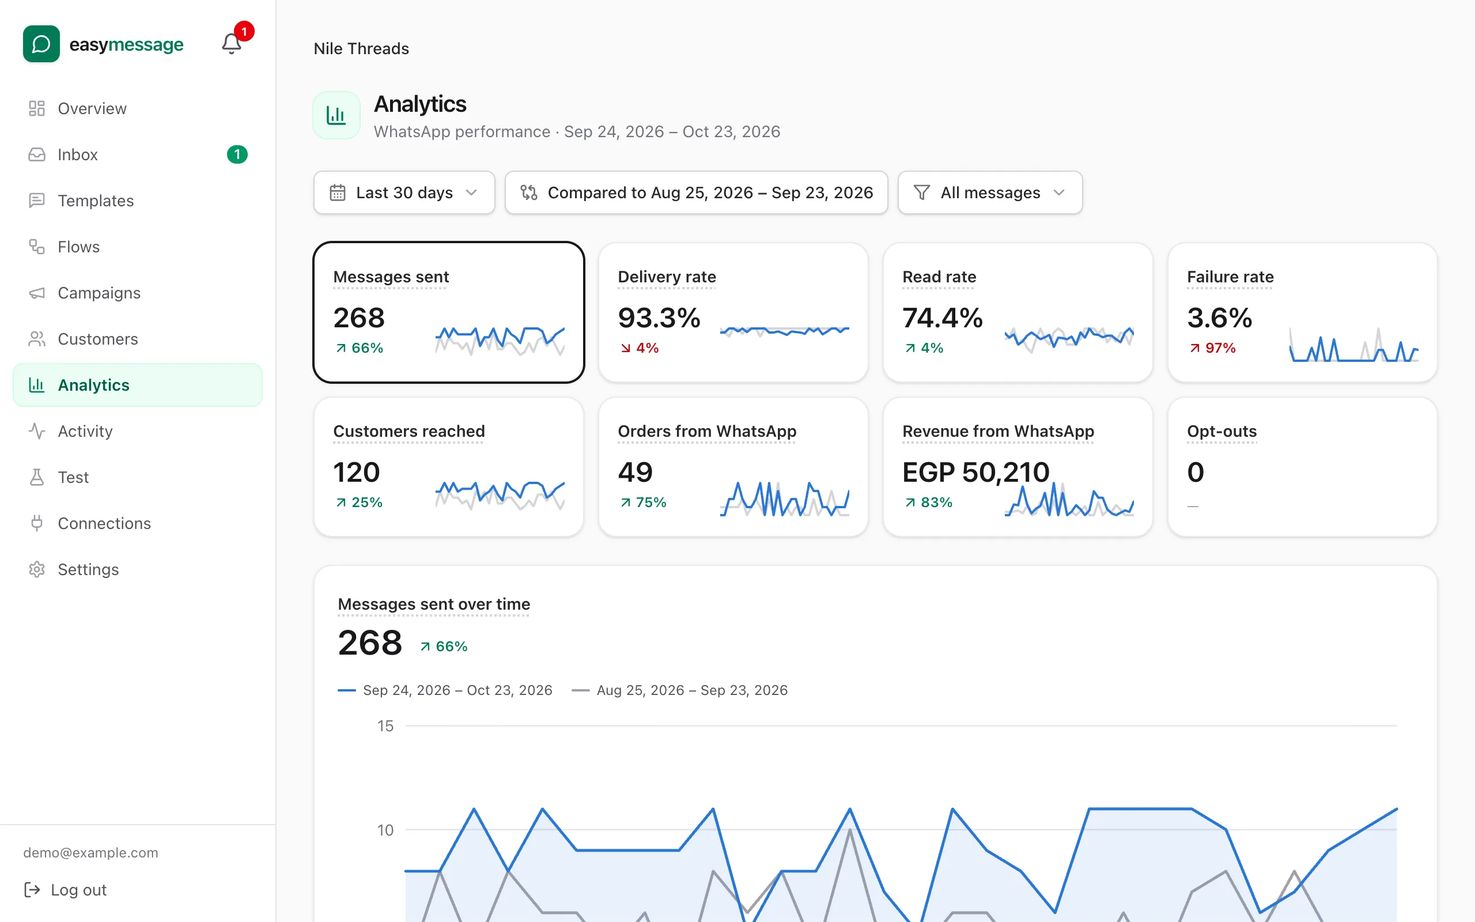Click the Messages sent over time heading
Screen dimensions: 1475x922
(434, 604)
